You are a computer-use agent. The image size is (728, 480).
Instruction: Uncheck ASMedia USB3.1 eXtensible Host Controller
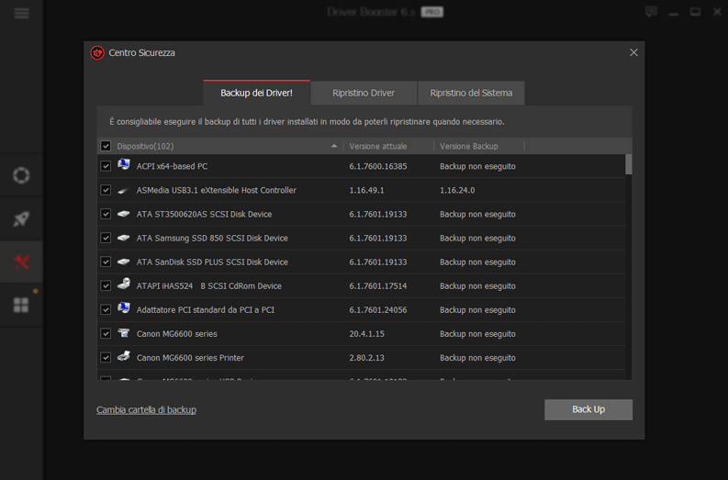pyautogui.click(x=106, y=190)
